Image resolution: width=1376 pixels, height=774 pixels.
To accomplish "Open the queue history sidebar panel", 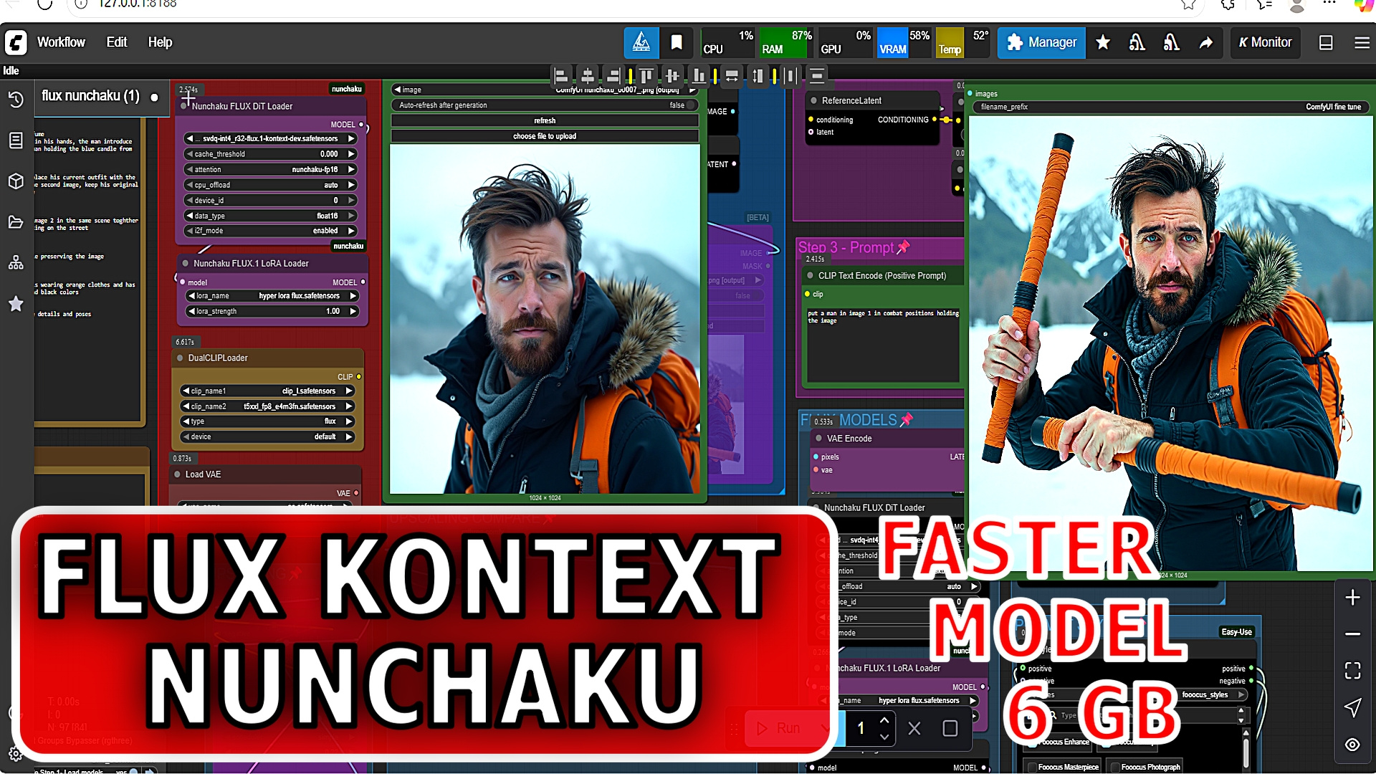I will pyautogui.click(x=16, y=100).
